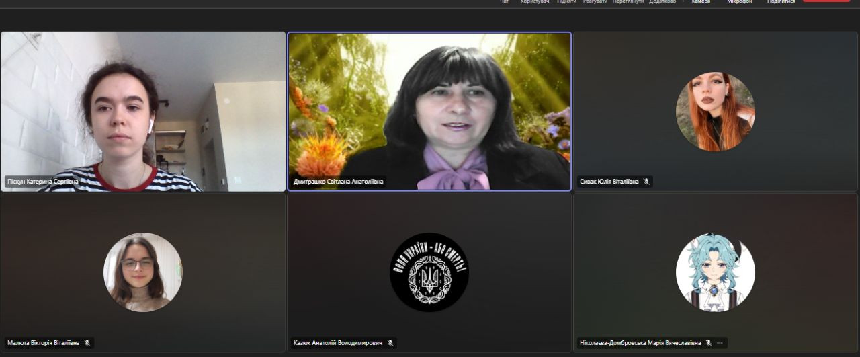Select Піскун Катерина's video tile
The height and width of the screenshot is (357, 860).
coord(142,111)
